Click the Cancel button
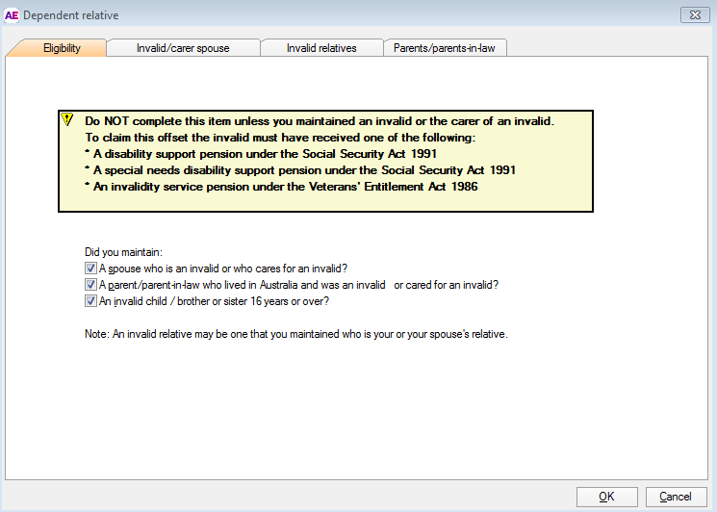 pos(676,497)
